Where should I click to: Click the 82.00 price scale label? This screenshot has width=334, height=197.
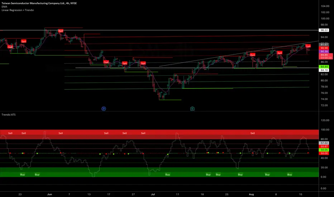tap(324, 75)
